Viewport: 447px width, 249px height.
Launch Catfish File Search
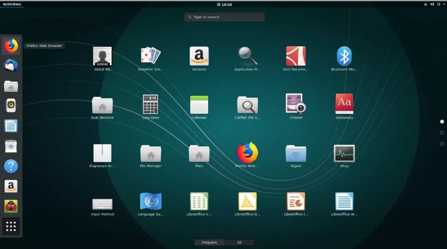(x=247, y=105)
